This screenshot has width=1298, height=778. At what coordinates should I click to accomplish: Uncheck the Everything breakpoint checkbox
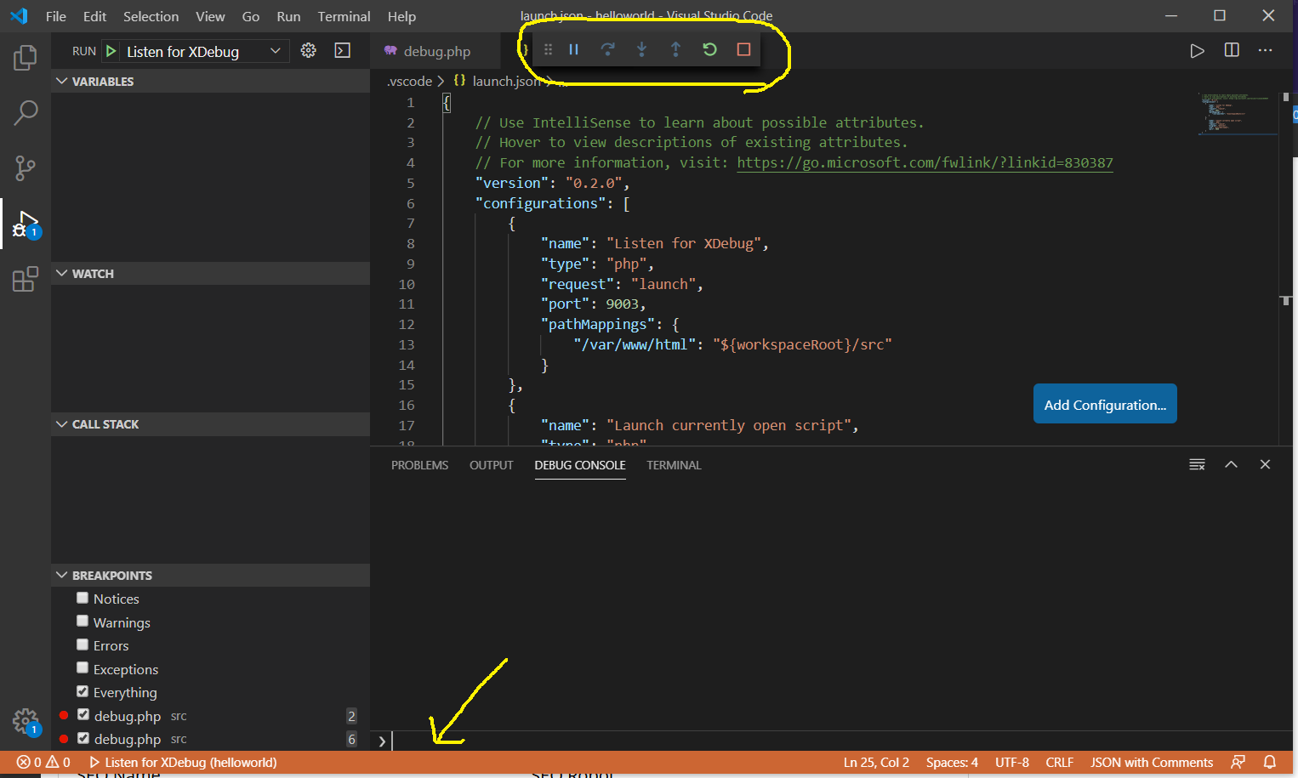[x=83, y=691]
